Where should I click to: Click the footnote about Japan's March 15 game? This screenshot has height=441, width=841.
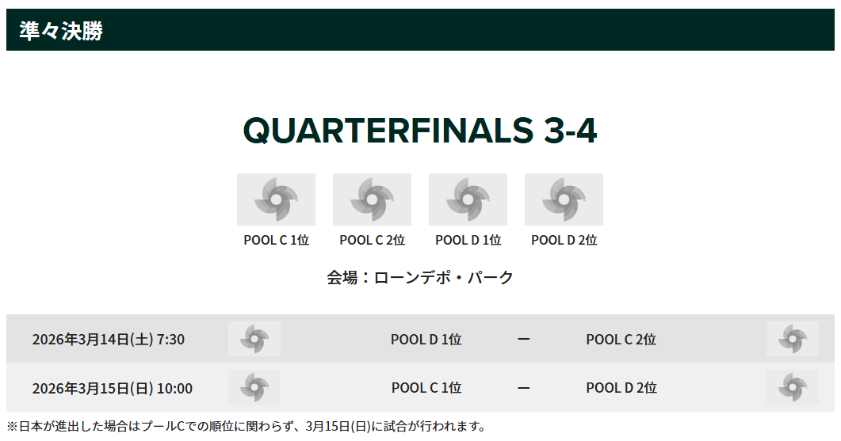pyautogui.click(x=247, y=427)
